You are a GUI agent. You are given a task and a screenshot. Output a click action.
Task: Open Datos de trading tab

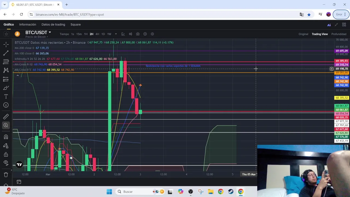tap(53, 25)
